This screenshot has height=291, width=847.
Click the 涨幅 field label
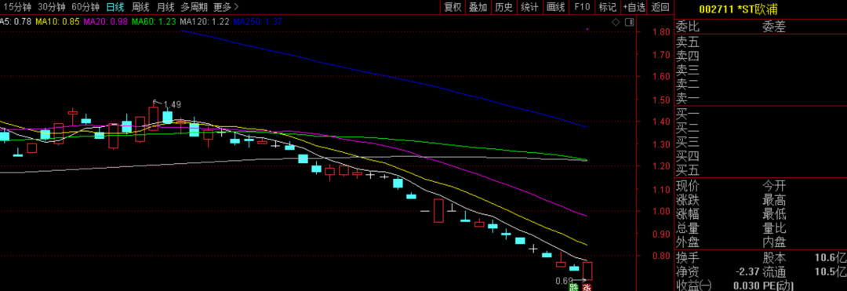[688, 214]
